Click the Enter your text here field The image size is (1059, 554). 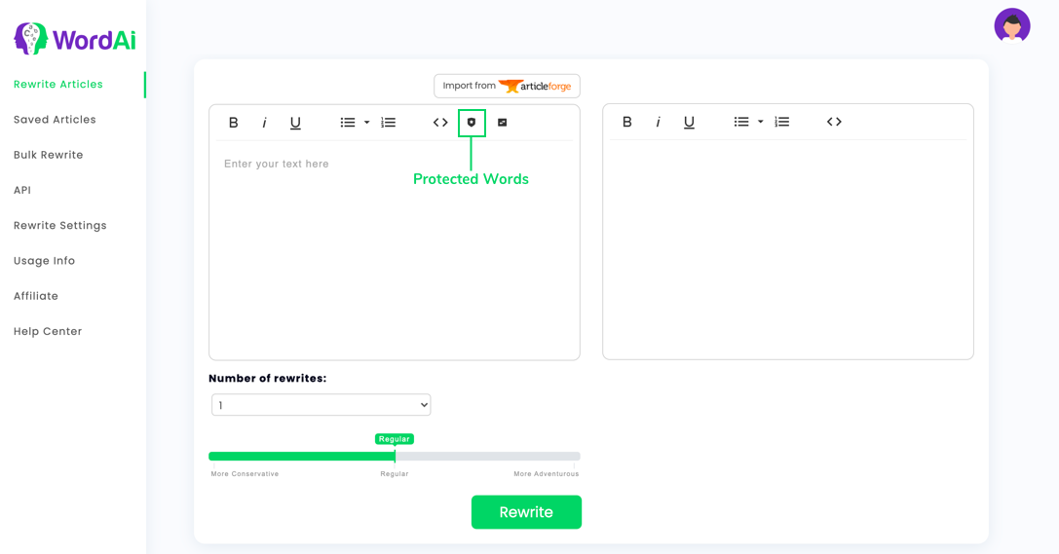(x=395, y=249)
